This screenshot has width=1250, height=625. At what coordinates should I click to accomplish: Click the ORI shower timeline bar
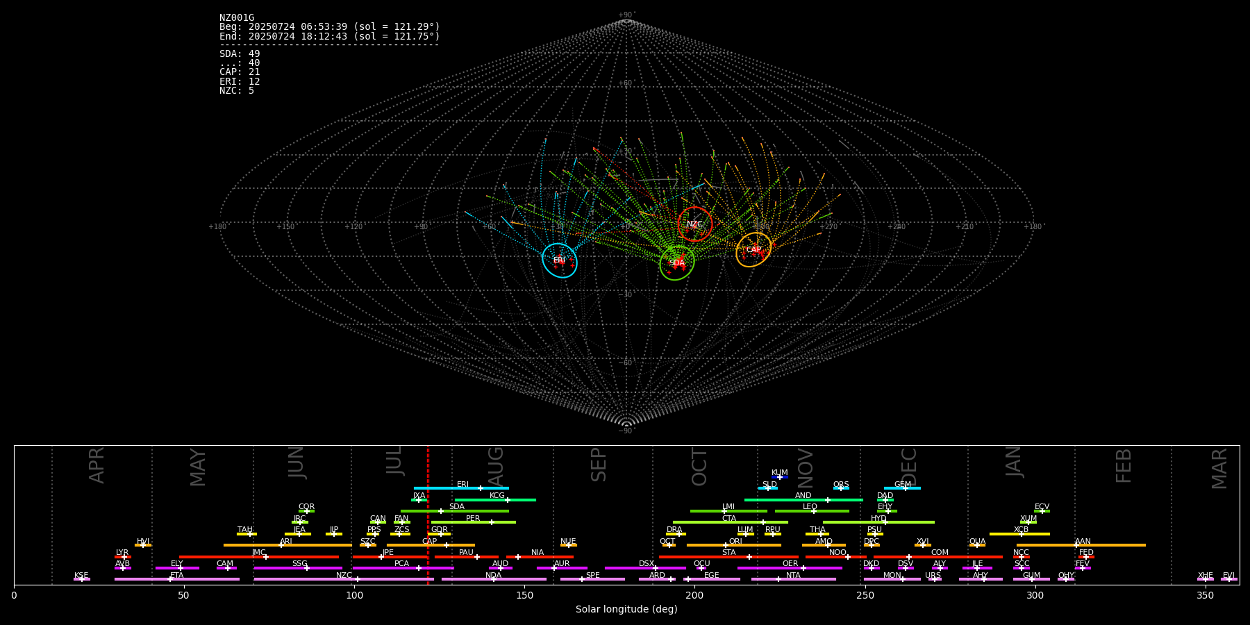(x=734, y=545)
